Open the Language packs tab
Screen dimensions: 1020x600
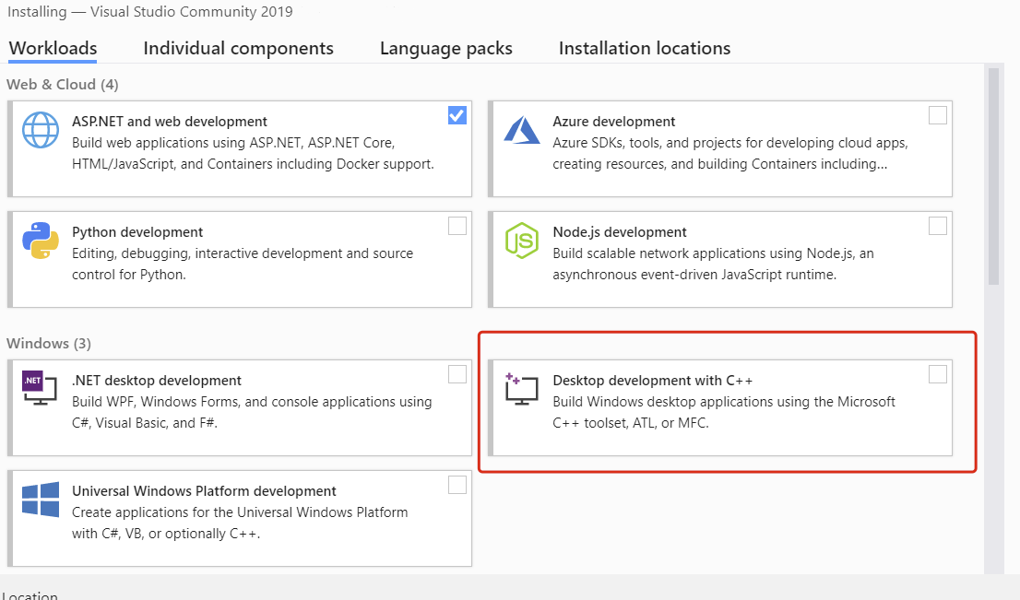(446, 48)
